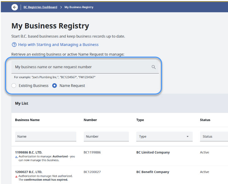
Task: Select the Name Request radio button
Action: [54, 85]
